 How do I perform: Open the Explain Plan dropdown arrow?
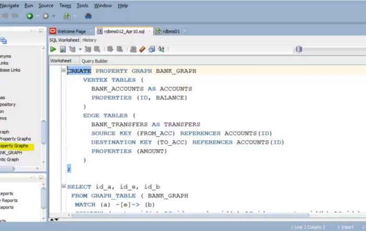tap(80, 49)
